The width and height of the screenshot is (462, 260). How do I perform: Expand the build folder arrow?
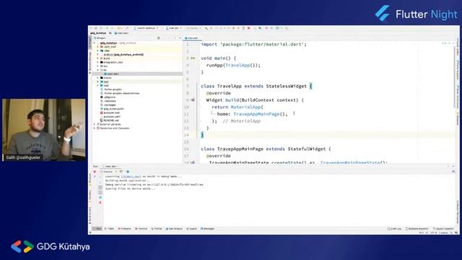[x=98, y=58]
